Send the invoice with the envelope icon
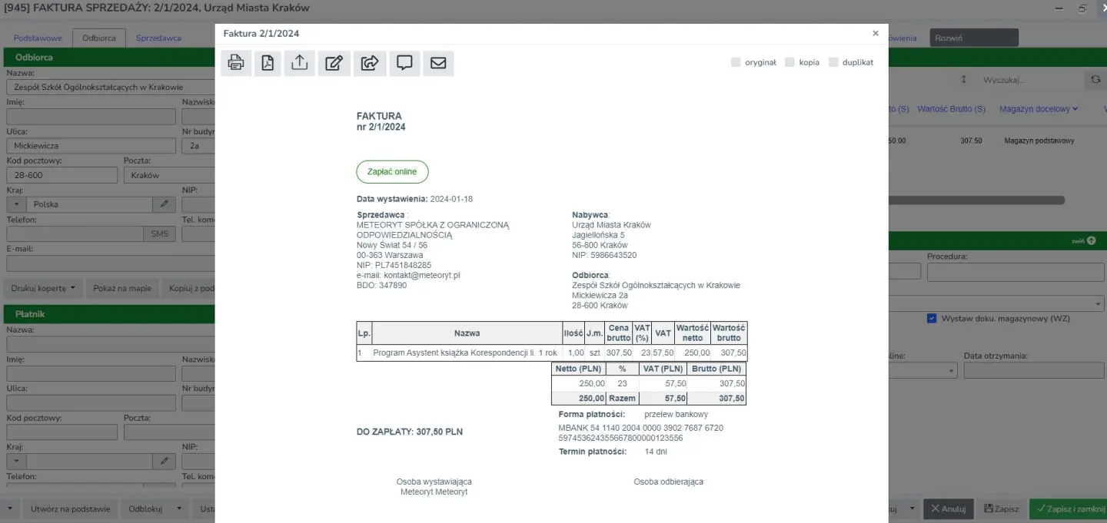This screenshot has height=523, width=1107. click(x=438, y=63)
